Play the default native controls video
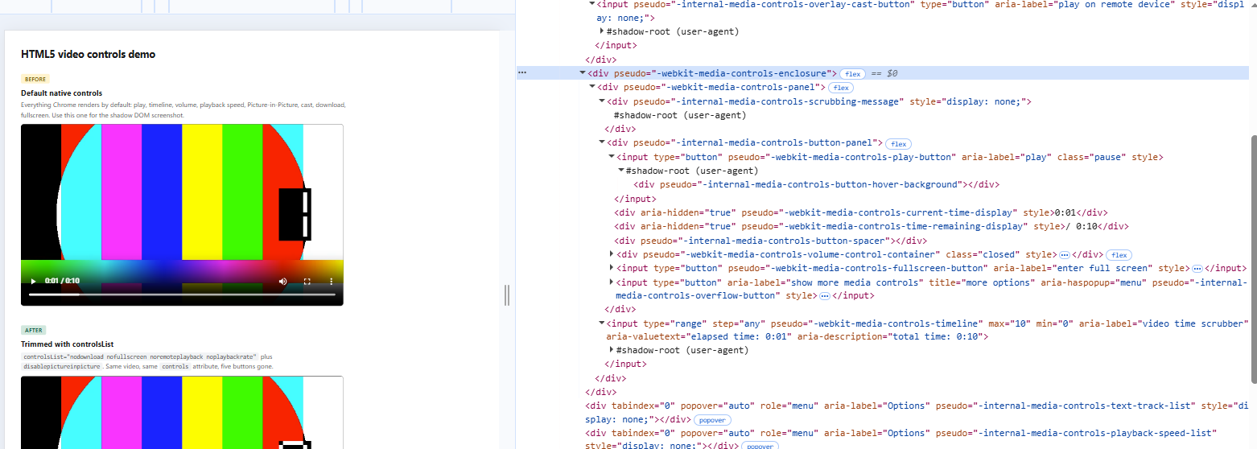The width and height of the screenshot is (1257, 449). pyautogui.click(x=33, y=281)
